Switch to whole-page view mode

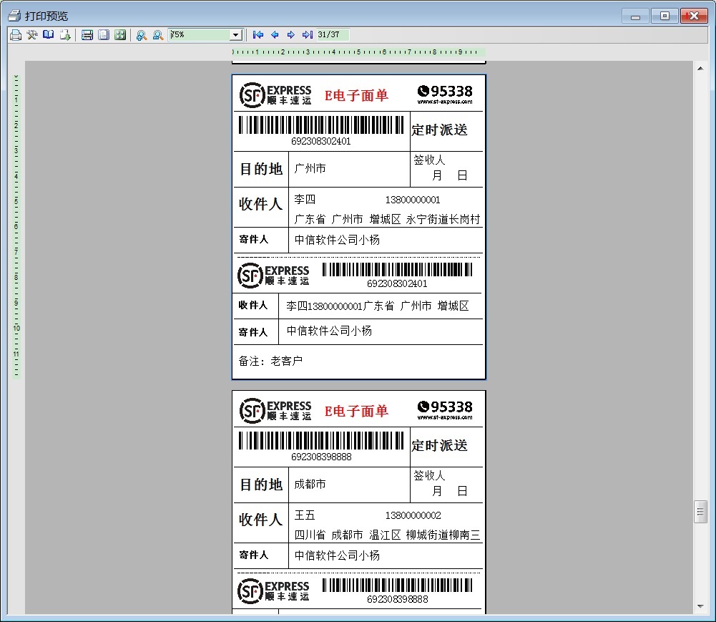click(x=87, y=34)
